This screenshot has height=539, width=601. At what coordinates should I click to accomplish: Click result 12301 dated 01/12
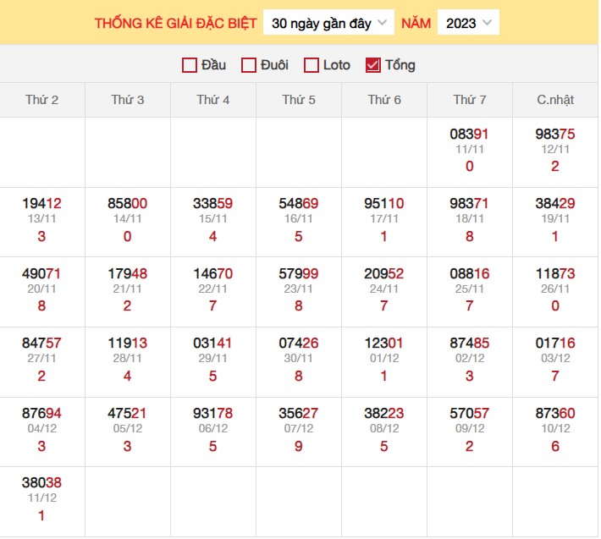click(384, 344)
